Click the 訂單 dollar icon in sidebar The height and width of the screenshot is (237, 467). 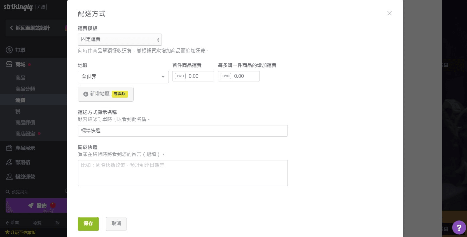pos(9,50)
